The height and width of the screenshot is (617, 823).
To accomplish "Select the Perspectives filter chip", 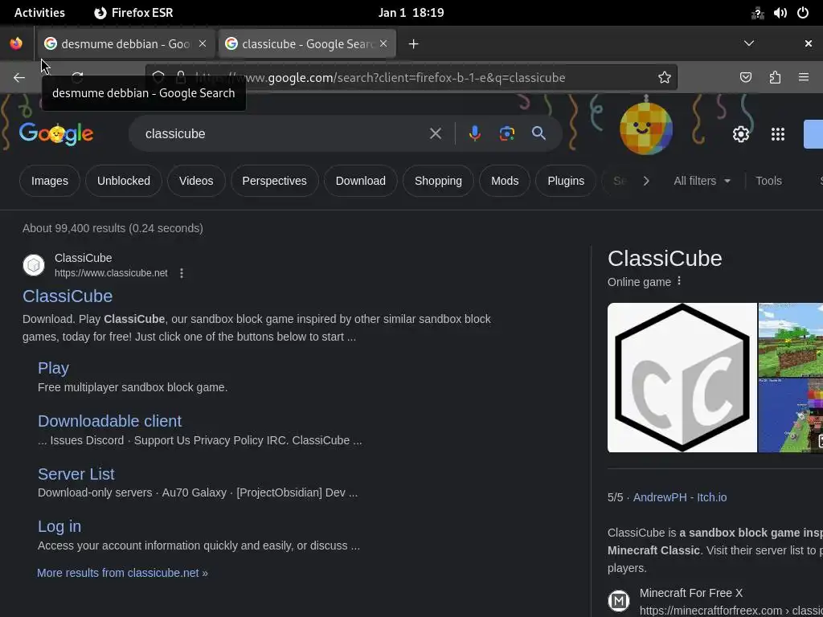I will (275, 181).
